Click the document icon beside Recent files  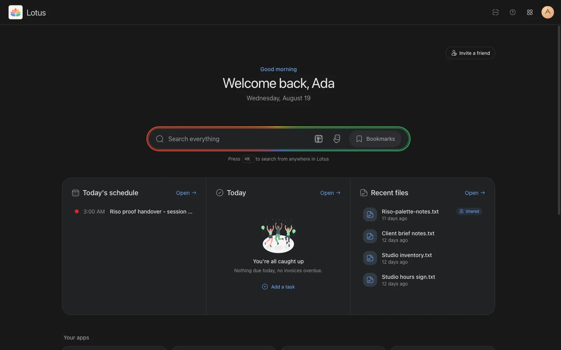pyautogui.click(x=364, y=193)
